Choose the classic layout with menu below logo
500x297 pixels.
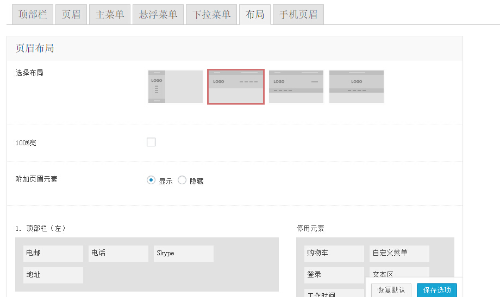[296, 87]
